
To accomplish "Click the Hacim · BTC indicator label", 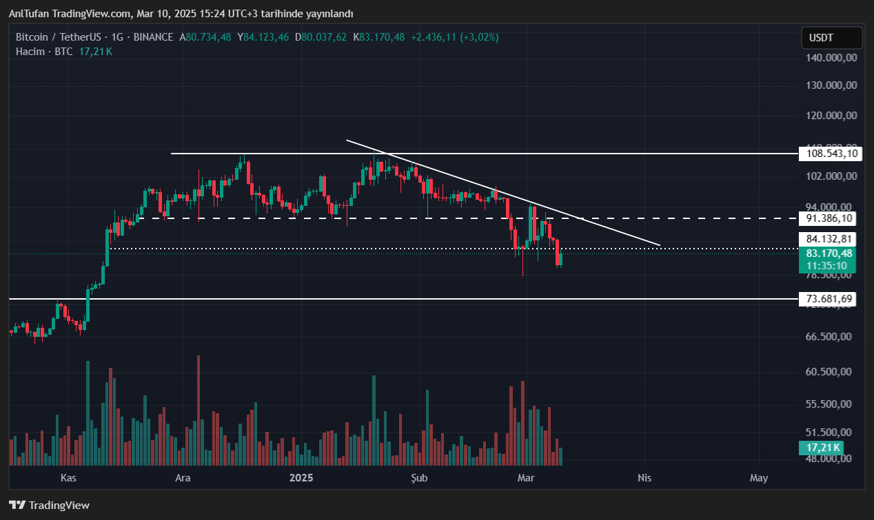I will tap(44, 52).
